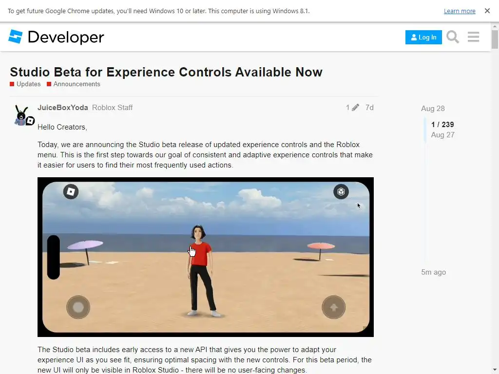Click the 1 / 239 post counter
499x374 pixels.
point(442,124)
